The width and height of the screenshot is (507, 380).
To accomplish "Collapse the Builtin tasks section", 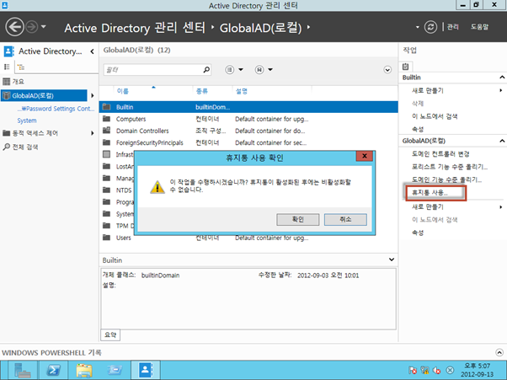I will coord(502,78).
